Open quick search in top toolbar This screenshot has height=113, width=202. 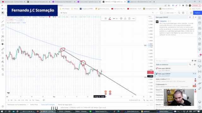coord(179,13)
